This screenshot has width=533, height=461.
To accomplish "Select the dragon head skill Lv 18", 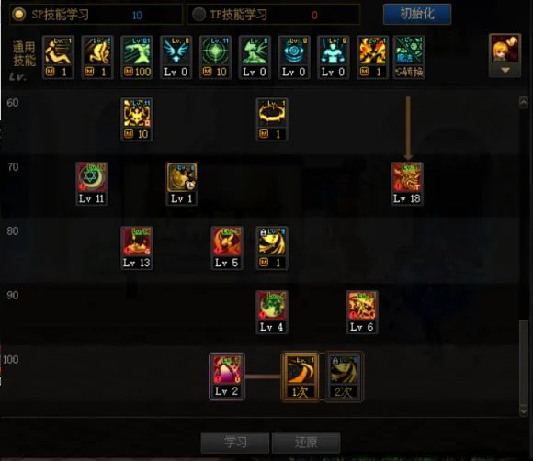I will [x=407, y=184].
